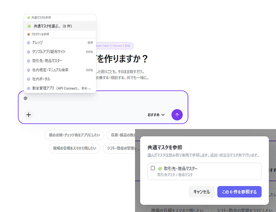Check the 取引先・商品マスター checkbox in dialog
The image size is (276, 212).
pos(153,168)
